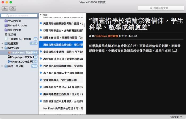Click the 標記的文章 smart folder icon

point(6,30)
